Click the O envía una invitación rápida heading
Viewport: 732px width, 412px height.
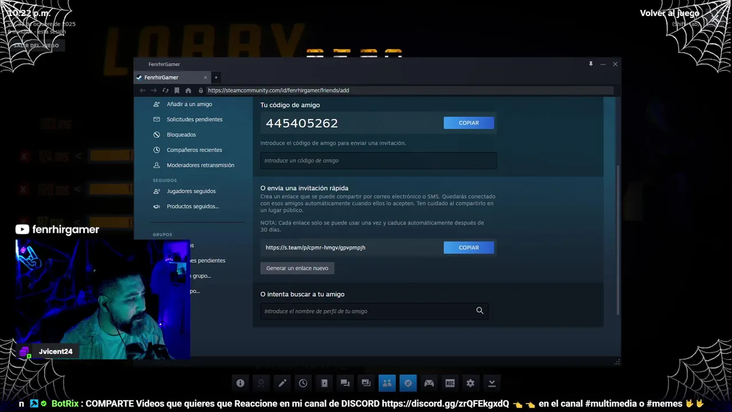(304, 188)
